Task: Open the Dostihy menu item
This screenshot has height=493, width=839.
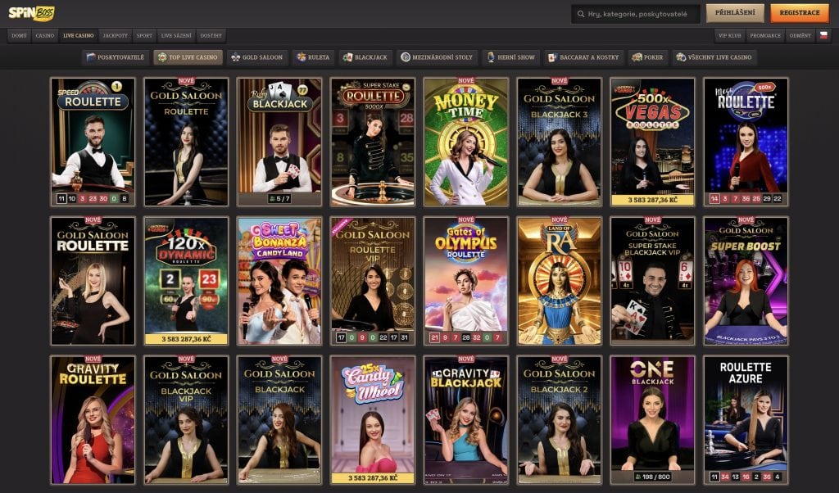Action: [211, 35]
